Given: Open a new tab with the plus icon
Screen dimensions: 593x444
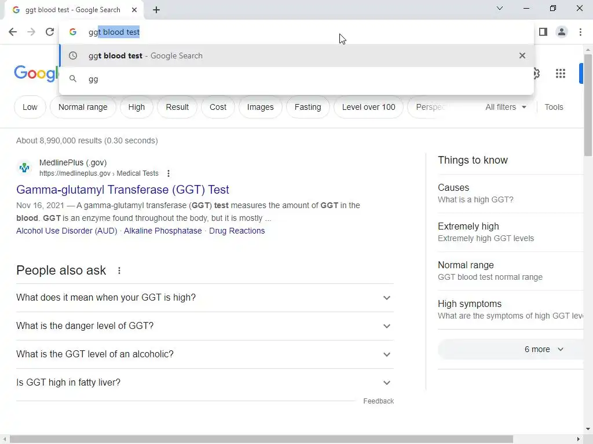Looking at the screenshot, I should tap(156, 10).
